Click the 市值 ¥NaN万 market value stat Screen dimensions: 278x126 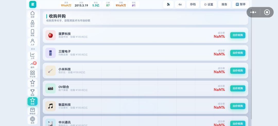coord(121,4)
